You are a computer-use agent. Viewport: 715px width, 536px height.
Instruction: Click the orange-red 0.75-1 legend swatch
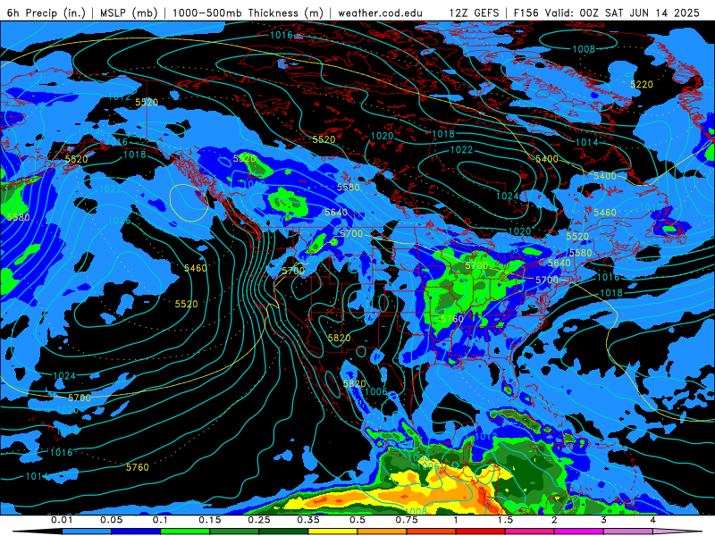(432, 532)
